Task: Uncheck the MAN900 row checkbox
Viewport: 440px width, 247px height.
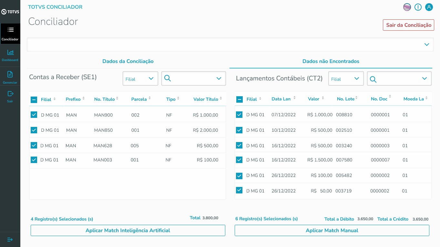Action: [x=34, y=115]
